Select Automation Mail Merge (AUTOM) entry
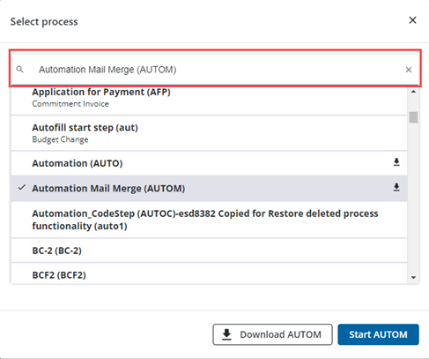Viewport: 429px width, 359px height. [209, 189]
